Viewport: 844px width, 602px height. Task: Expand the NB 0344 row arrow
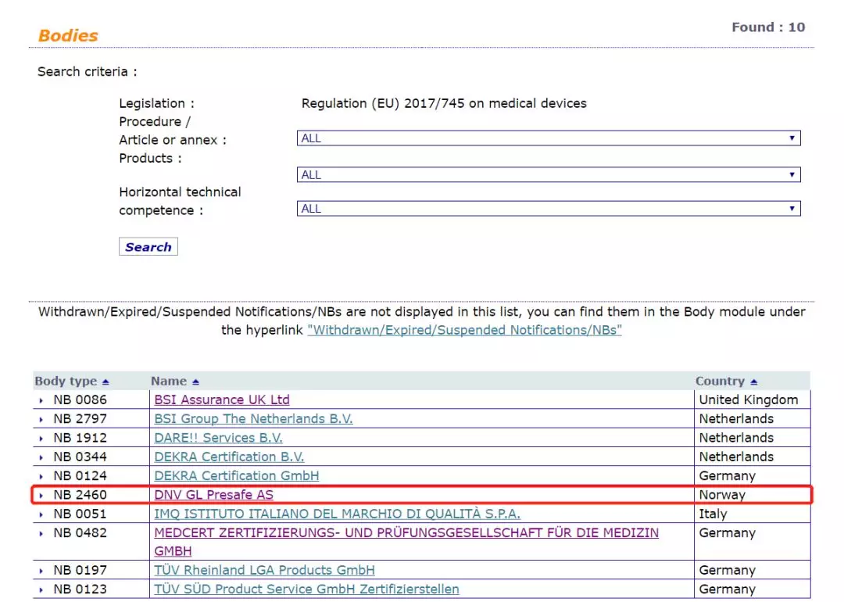[41, 457]
